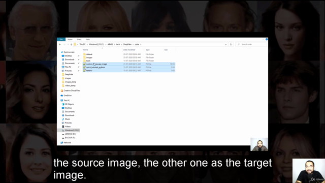Refresh the current folder view

coord(231,44)
